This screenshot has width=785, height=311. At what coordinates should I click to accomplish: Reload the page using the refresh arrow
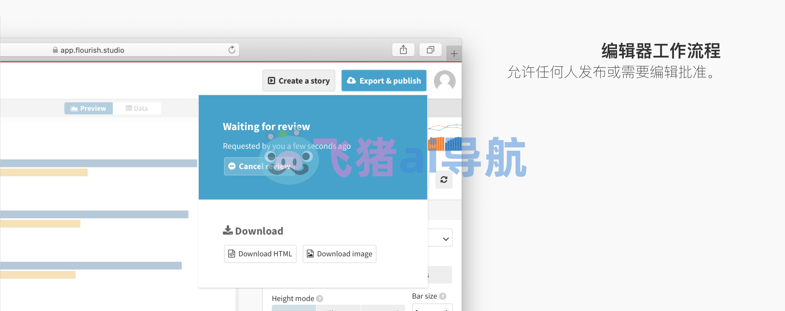[x=232, y=50]
